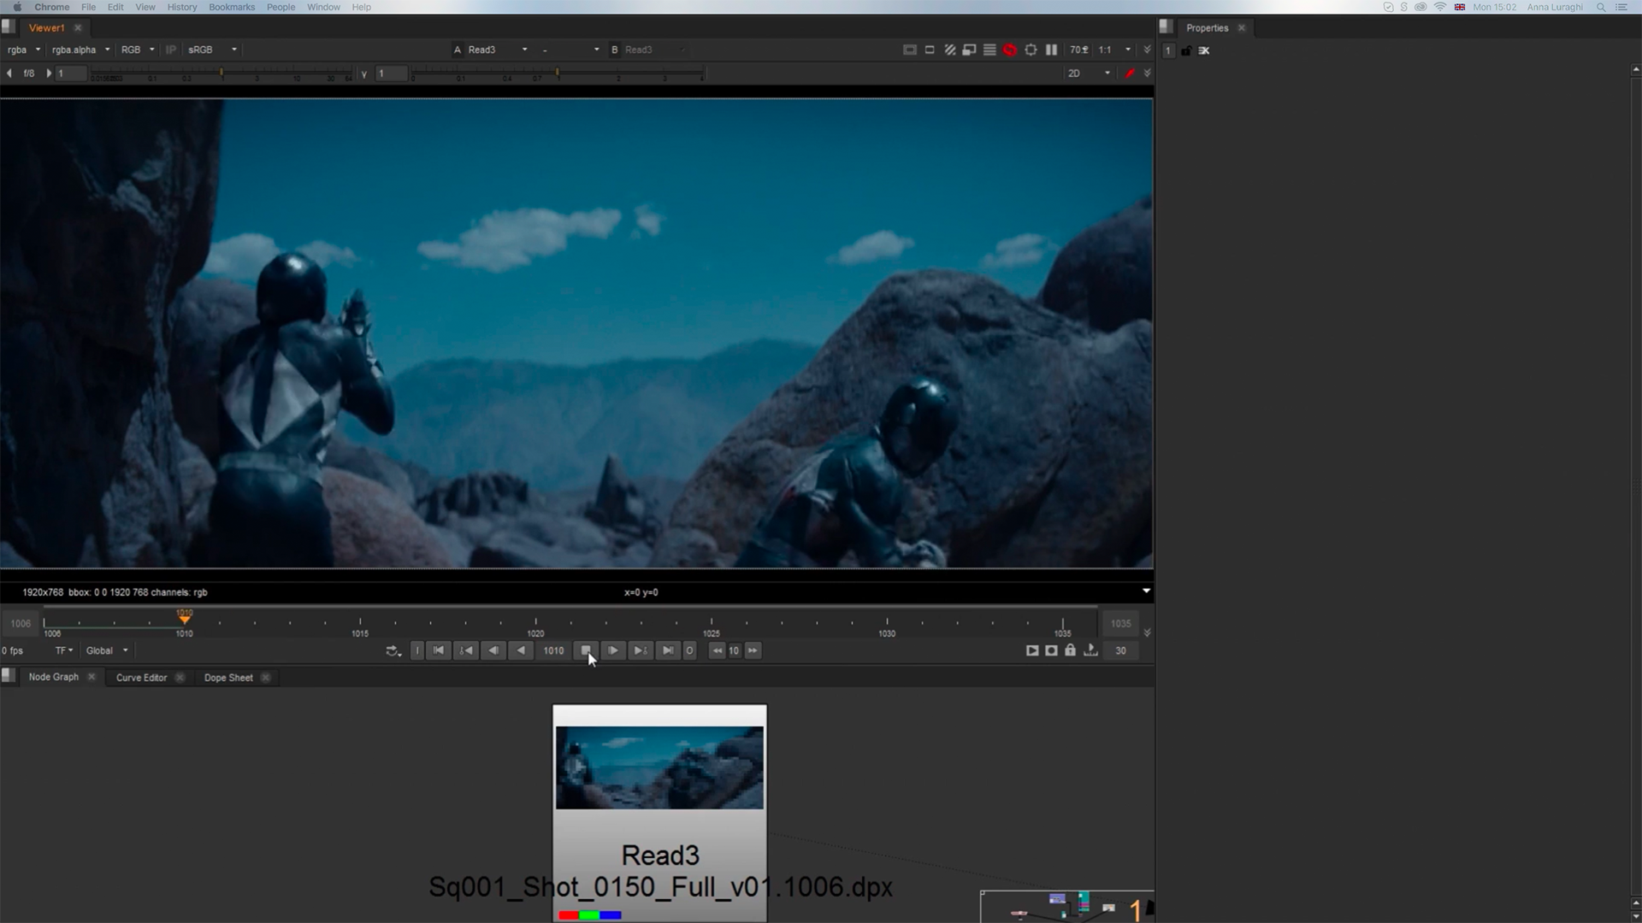Toggle the IP input process button

point(170,50)
